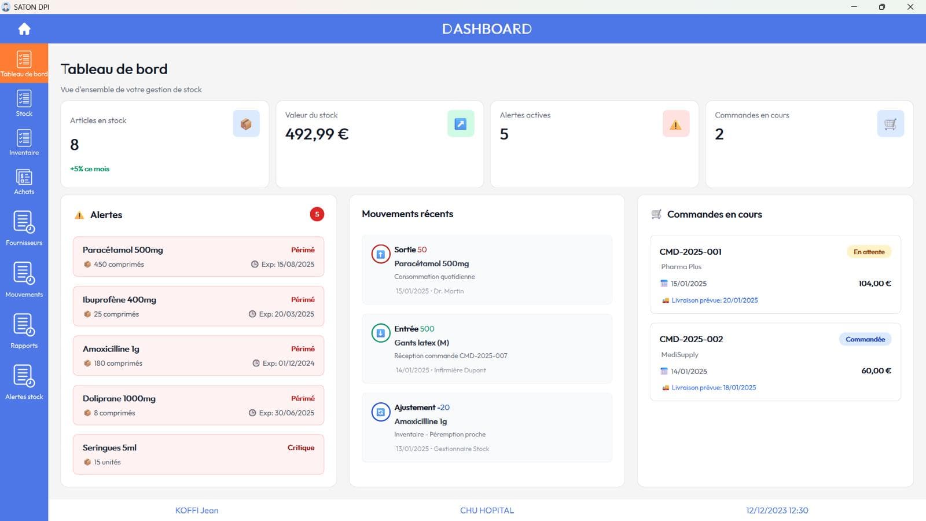The width and height of the screenshot is (926, 521).
Task: Click the cart icon beside Commandes en cours heading
Action: (656, 214)
